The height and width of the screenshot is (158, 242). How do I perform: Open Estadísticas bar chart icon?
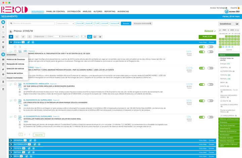coord(237,24)
